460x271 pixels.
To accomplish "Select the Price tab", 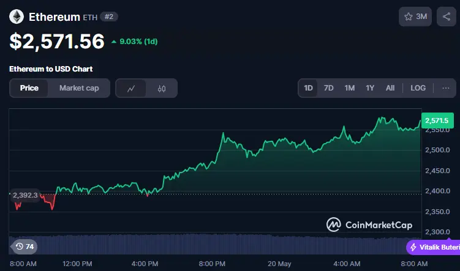I will point(29,88).
